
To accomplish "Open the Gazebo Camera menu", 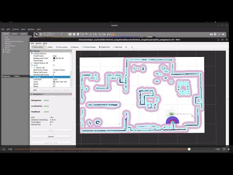I will tap(16, 29).
